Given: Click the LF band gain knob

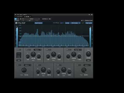Looking at the screenshot, I should pyautogui.click(x=33, y=54).
